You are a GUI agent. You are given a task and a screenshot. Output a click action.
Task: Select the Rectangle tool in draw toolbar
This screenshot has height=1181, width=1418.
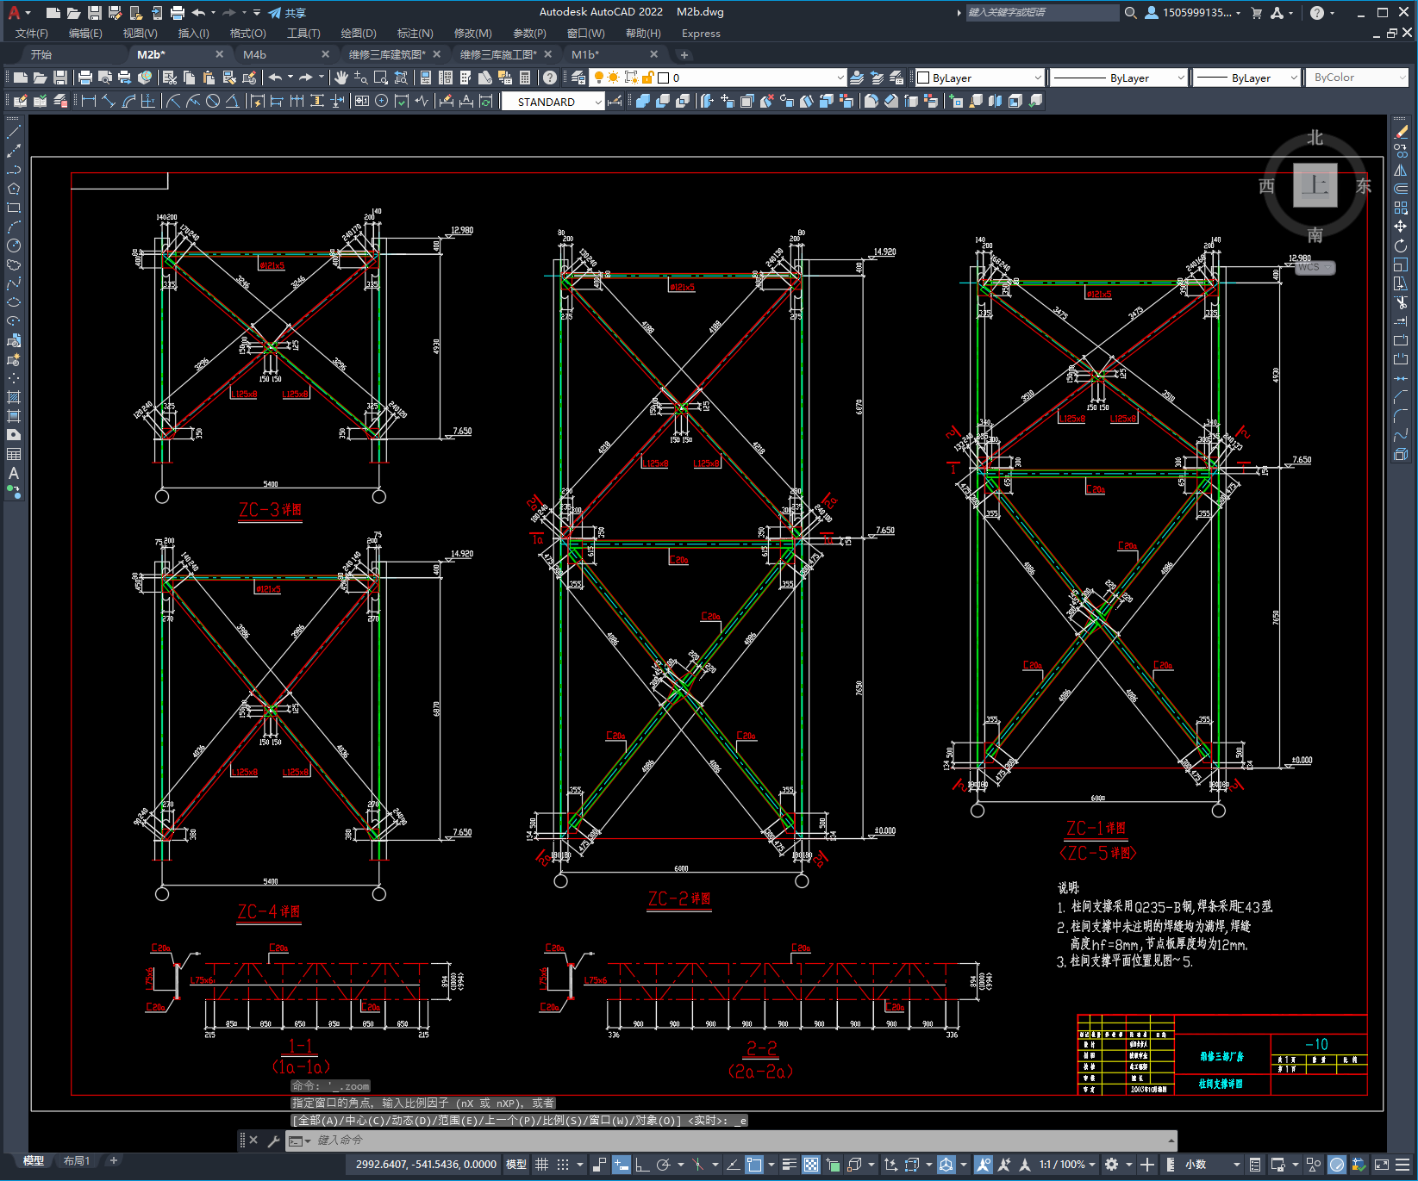(x=14, y=208)
